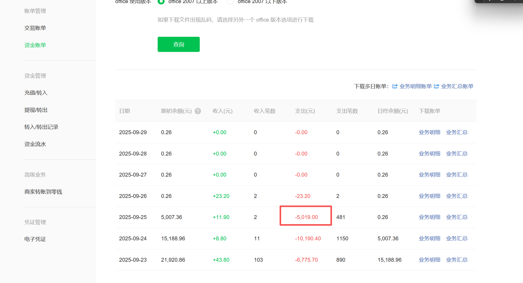
Task: Open 转入/转出记录 in sidebar
Action: (41, 127)
